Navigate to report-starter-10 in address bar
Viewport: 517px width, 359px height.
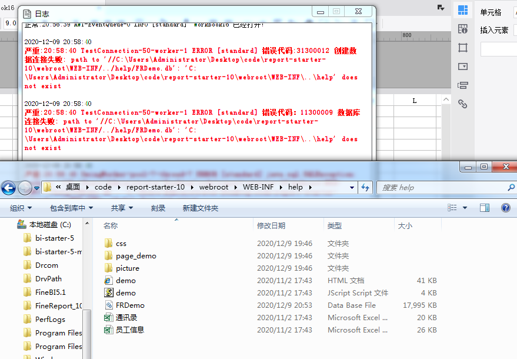pos(155,187)
